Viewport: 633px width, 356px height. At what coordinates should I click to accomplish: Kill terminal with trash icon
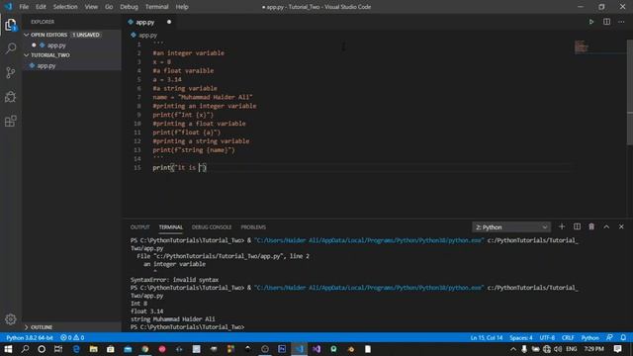591,226
